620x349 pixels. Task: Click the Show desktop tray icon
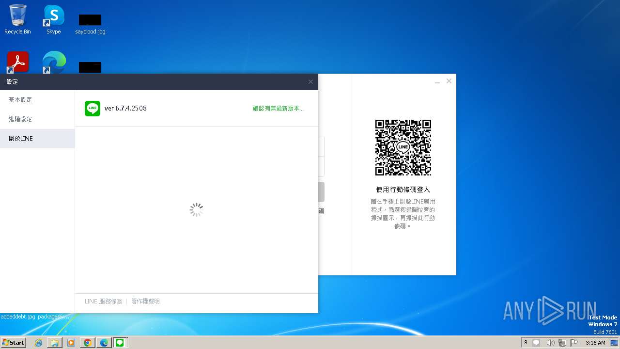coord(614,343)
